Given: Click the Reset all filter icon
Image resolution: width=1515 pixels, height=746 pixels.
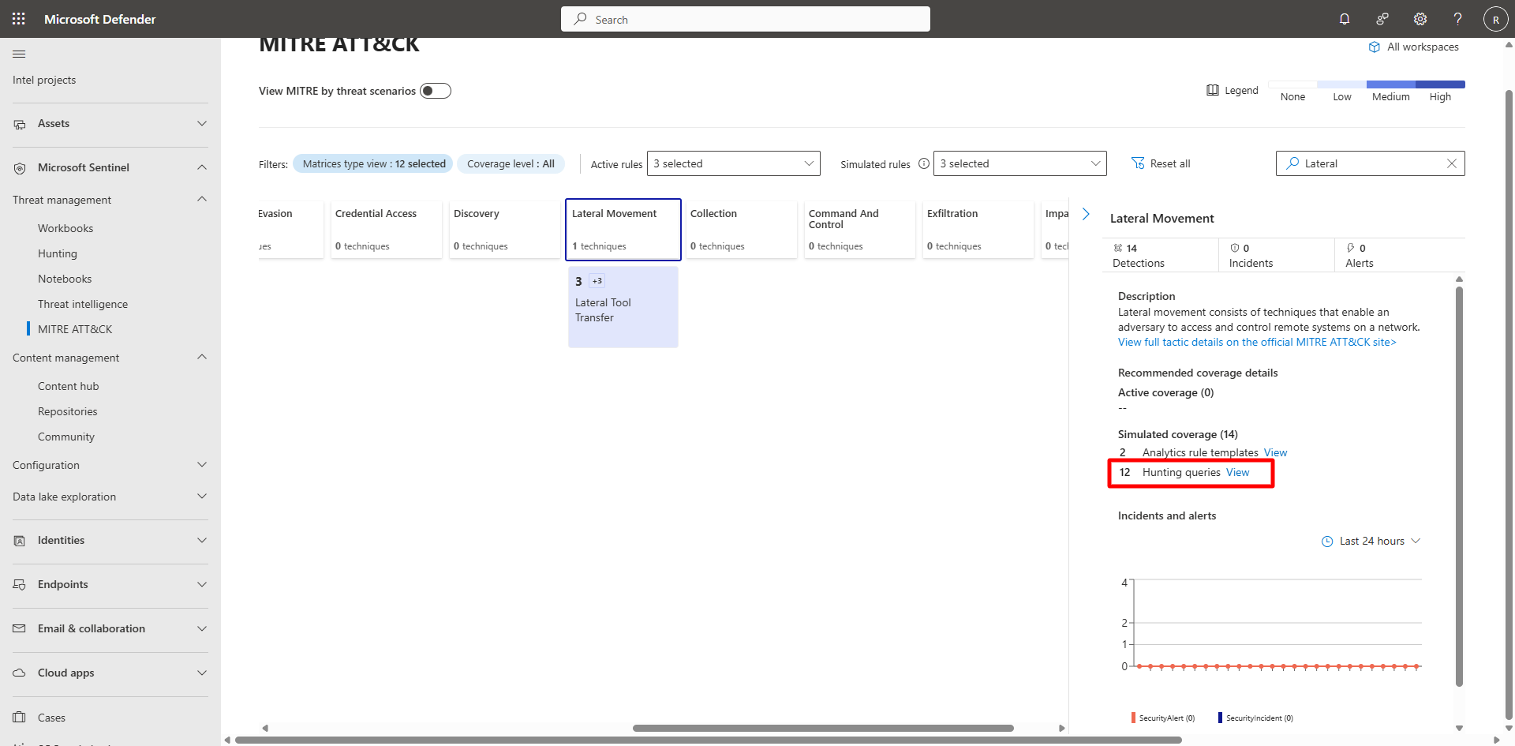Looking at the screenshot, I should pos(1138,163).
